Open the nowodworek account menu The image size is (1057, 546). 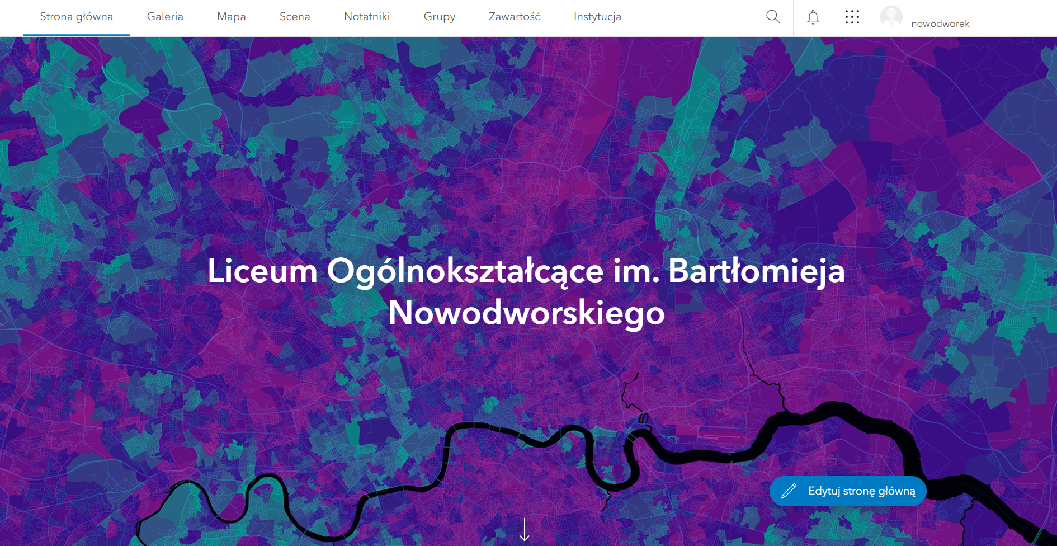click(940, 23)
